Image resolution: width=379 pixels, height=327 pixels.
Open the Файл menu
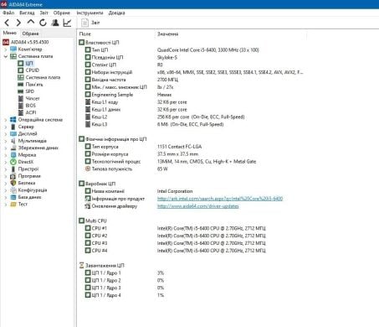8,13
